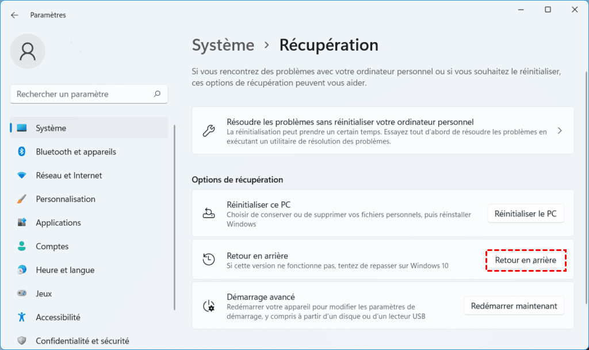
Task: Click the Système breadcrumb link
Action: click(x=223, y=45)
